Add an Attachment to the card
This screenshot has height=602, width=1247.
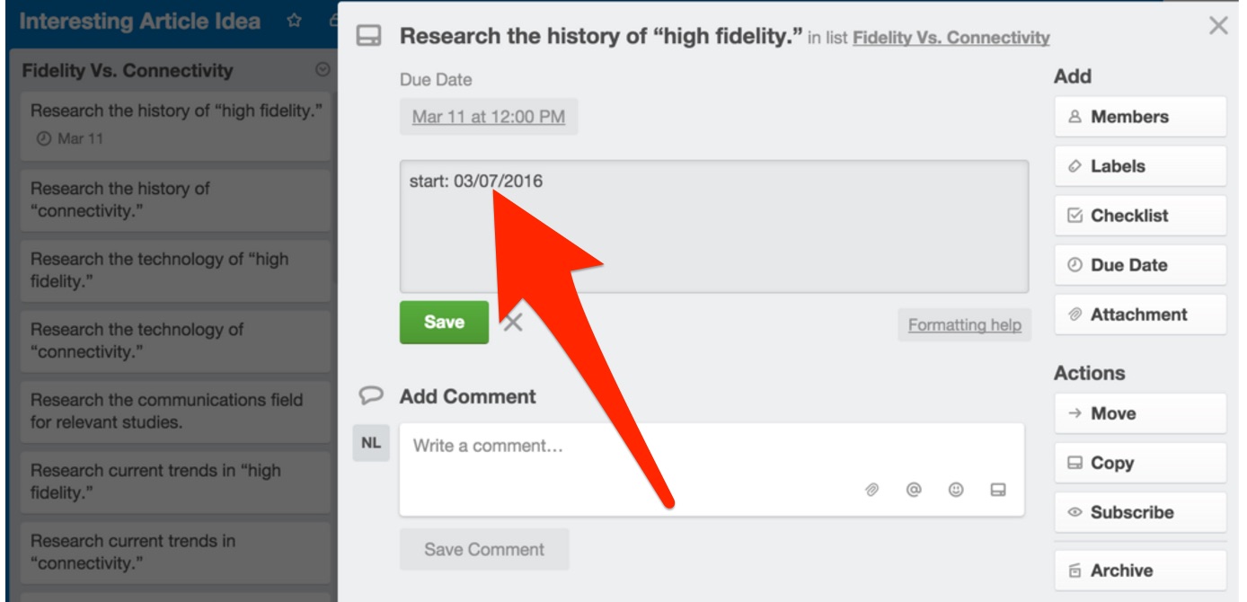[1139, 314]
